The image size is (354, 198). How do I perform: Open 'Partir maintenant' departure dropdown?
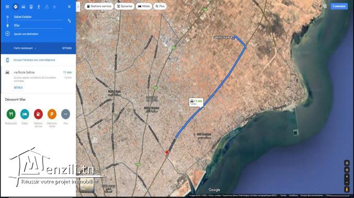pos(25,48)
